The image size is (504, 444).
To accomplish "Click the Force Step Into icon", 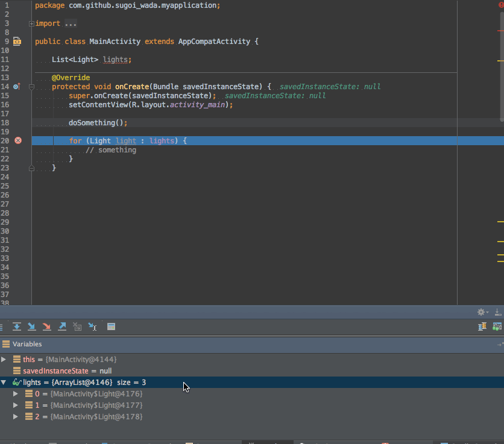I will click(x=46, y=327).
